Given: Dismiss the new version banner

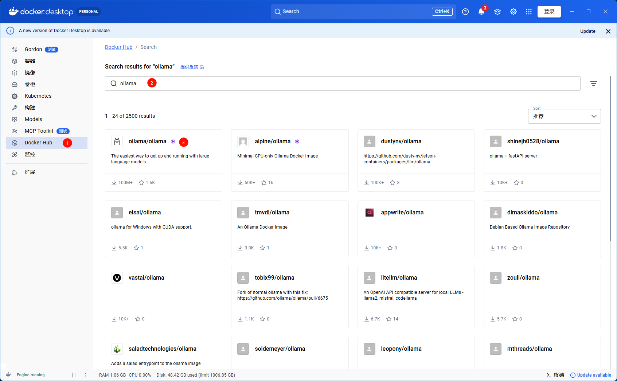Looking at the screenshot, I should pyautogui.click(x=608, y=31).
